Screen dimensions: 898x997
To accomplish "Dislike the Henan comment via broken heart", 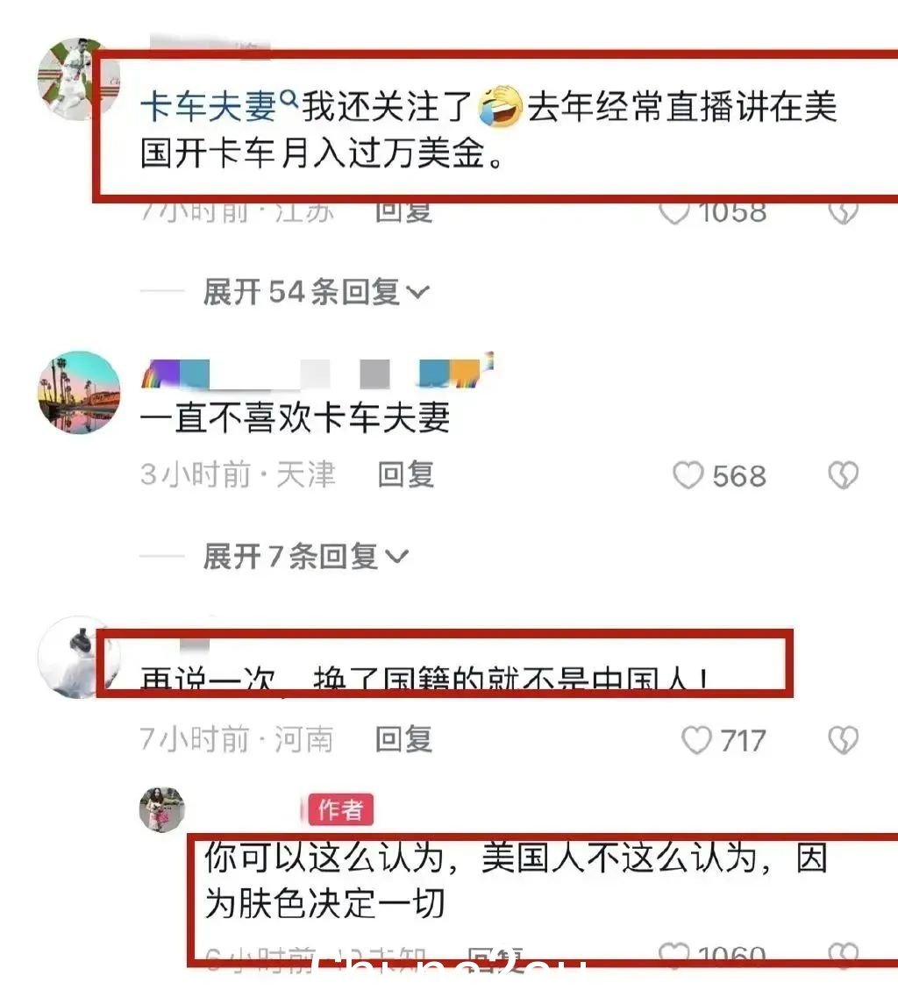I will [x=844, y=740].
